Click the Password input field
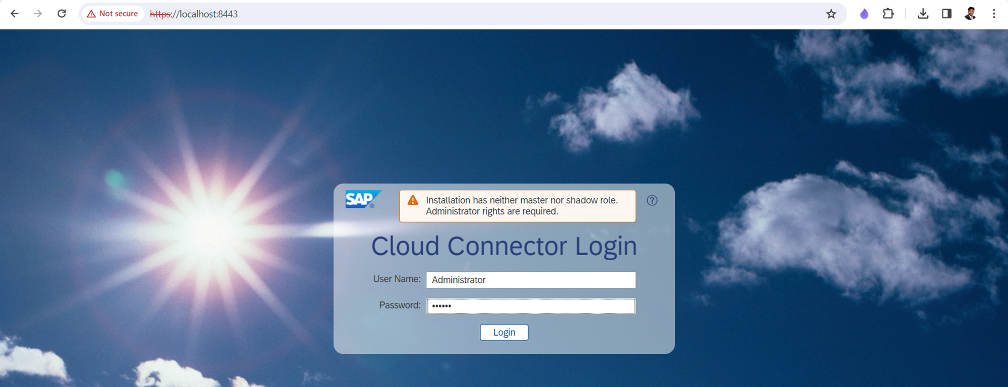 coord(531,306)
